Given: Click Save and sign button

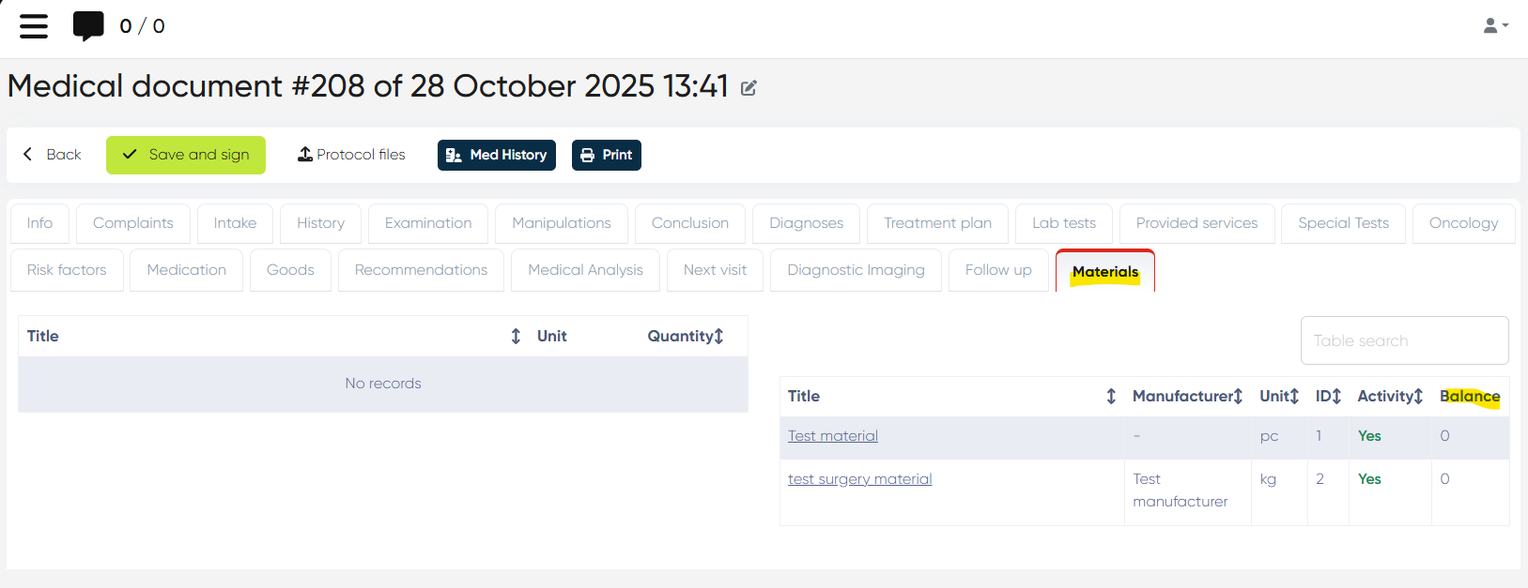Looking at the screenshot, I should pos(186,155).
